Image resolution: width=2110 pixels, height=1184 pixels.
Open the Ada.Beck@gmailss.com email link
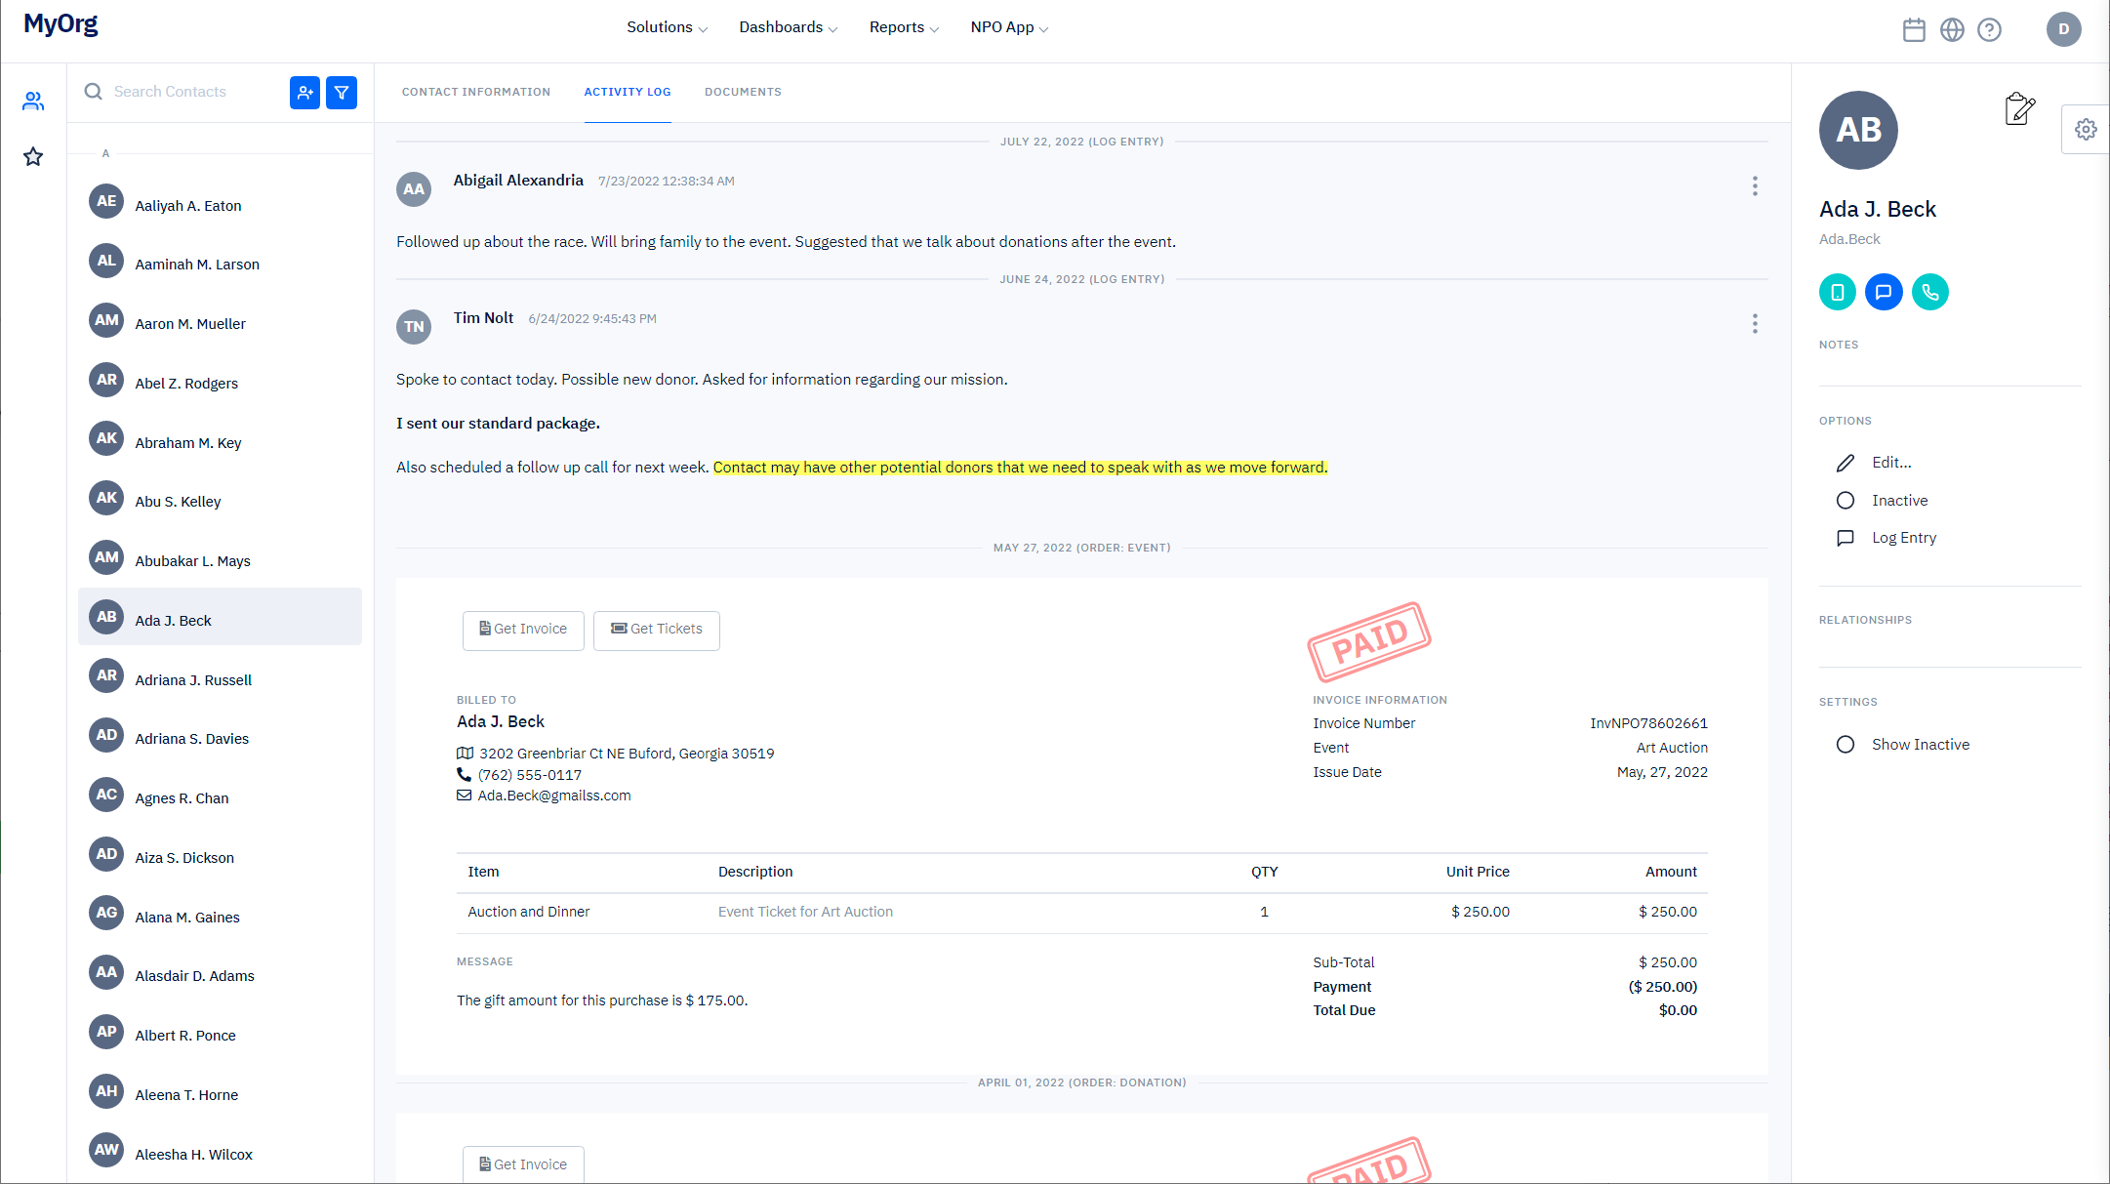553,796
